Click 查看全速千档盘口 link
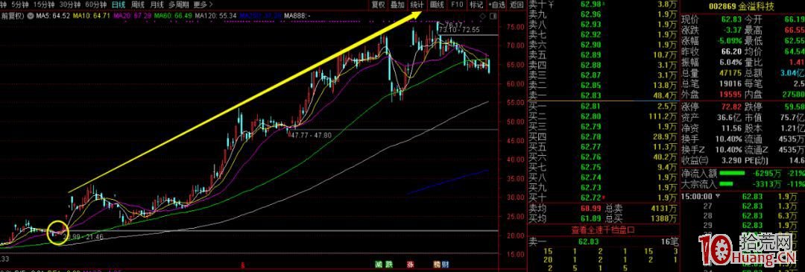805x272 pixels. point(603,230)
